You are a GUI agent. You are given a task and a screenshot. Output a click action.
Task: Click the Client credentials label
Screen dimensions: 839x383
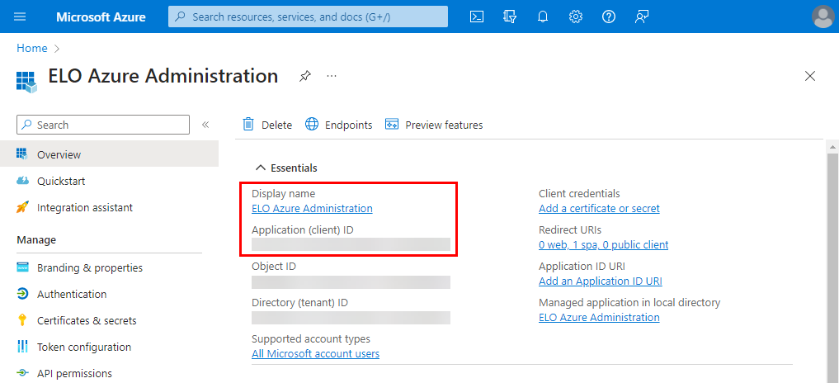click(x=579, y=193)
